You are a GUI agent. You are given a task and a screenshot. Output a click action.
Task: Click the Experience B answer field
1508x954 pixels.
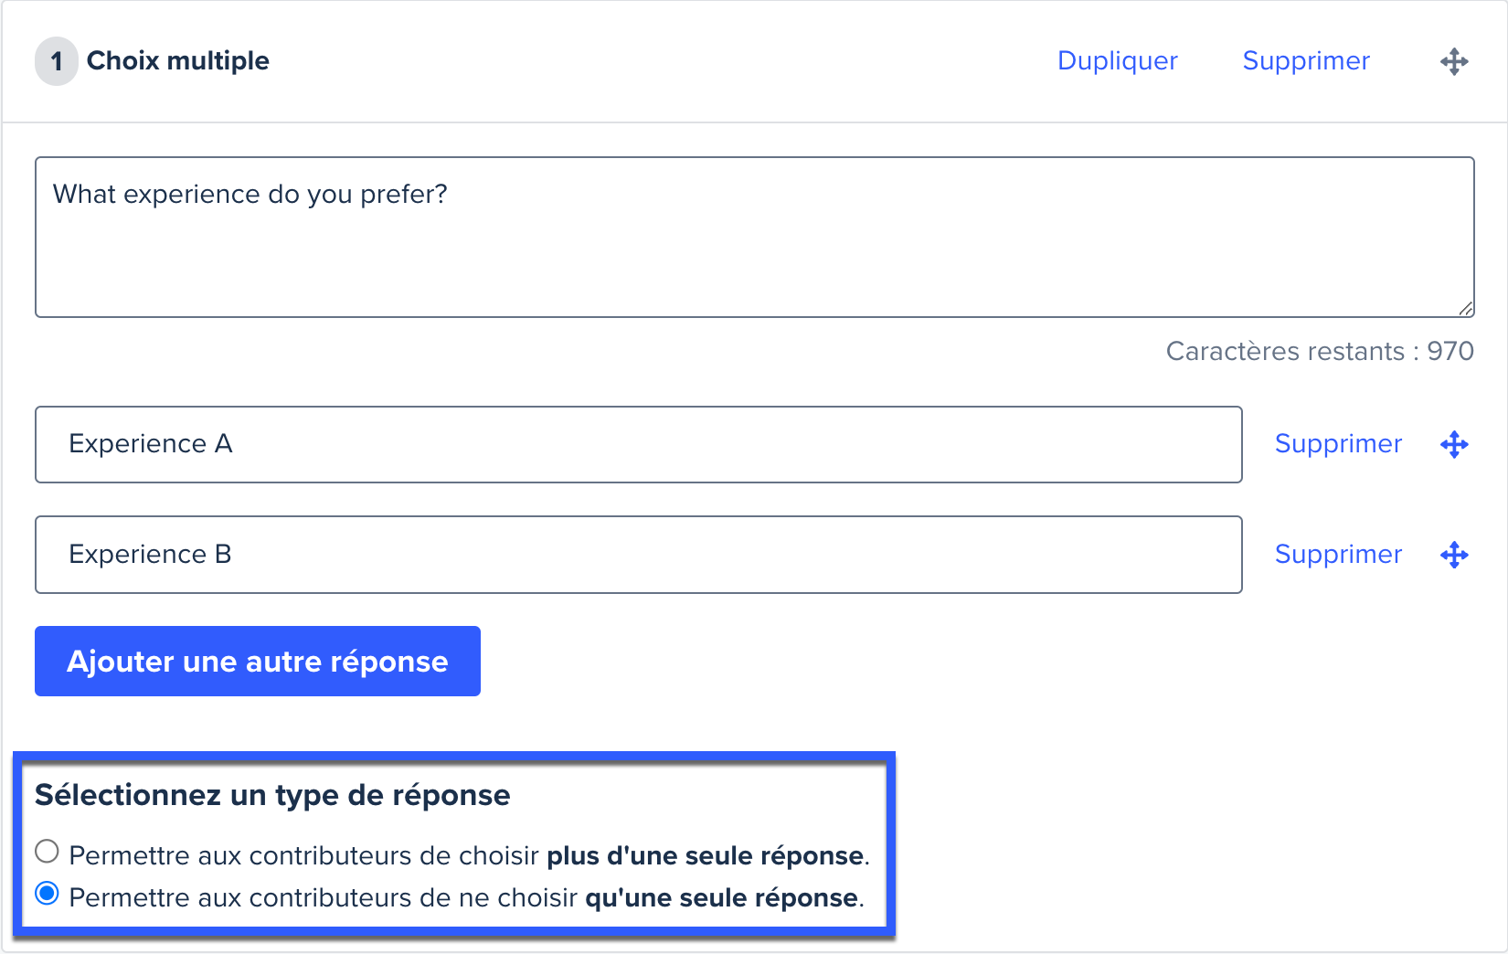point(639,555)
